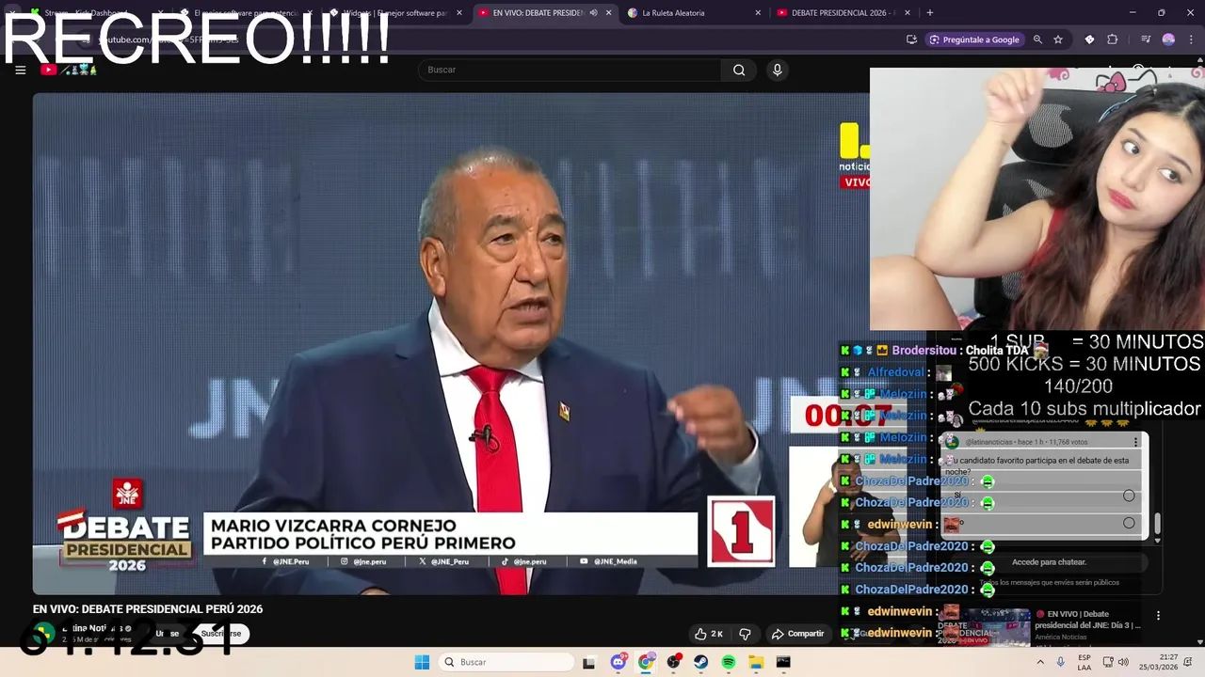Open Spotify from the taskbar
Image resolution: width=1205 pixels, height=677 pixels.
click(x=729, y=662)
